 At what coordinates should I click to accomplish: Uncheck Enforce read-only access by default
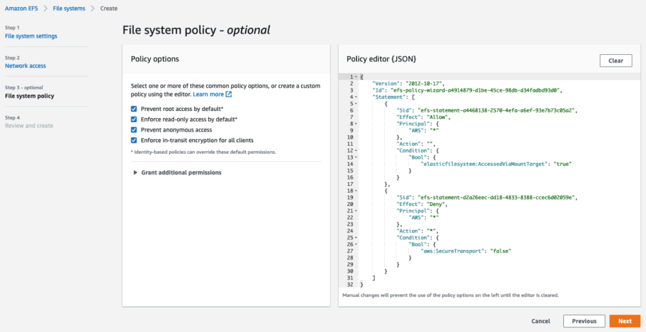[x=134, y=119]
